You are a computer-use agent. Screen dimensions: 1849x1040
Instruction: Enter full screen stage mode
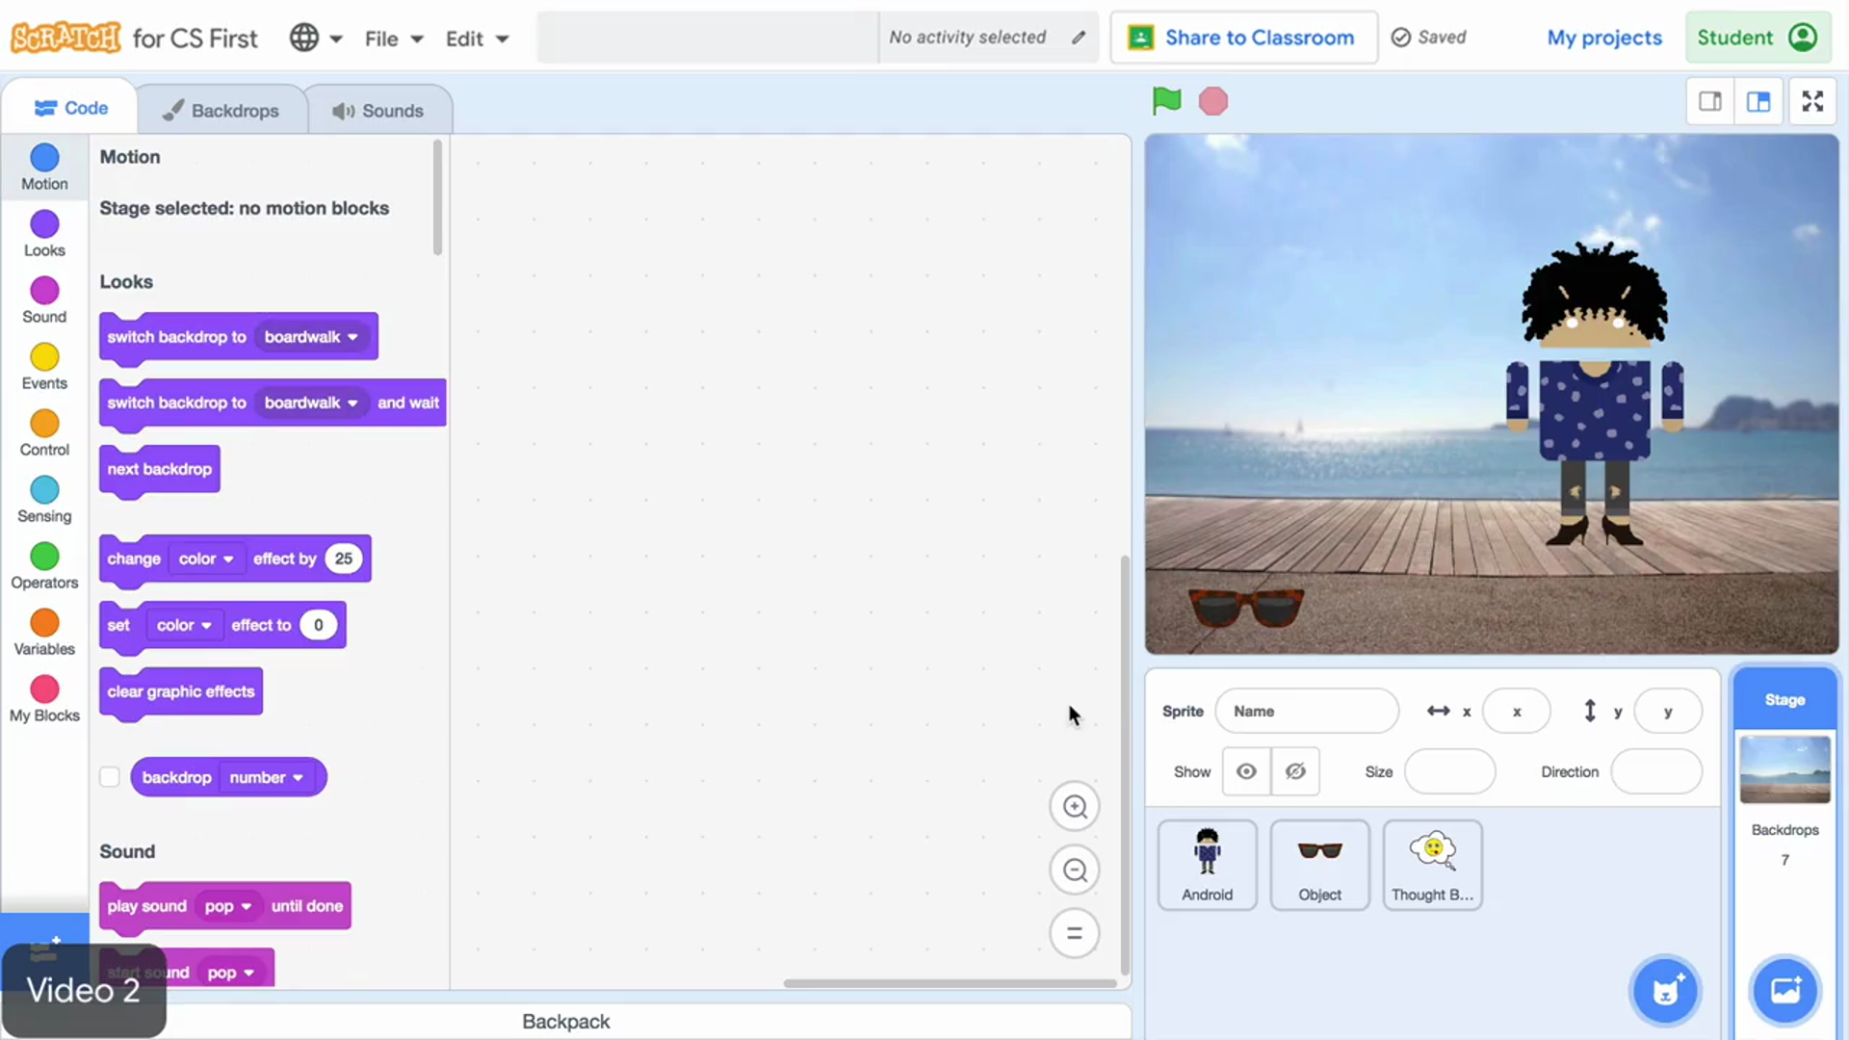pyautogui.click(x=1812, y=101)
